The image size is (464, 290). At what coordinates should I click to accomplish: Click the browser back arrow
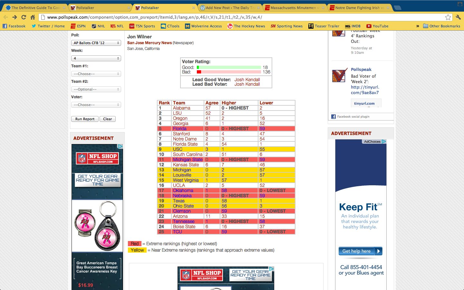[5, 17]
